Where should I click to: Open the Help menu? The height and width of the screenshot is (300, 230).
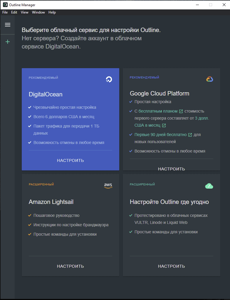click(52, 12)
